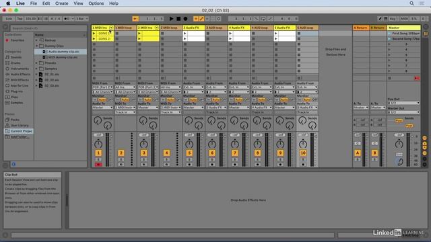Screen dimensions: 431x242
Task: Toggle the Follow button left of position display
Action: coord(135,19)
